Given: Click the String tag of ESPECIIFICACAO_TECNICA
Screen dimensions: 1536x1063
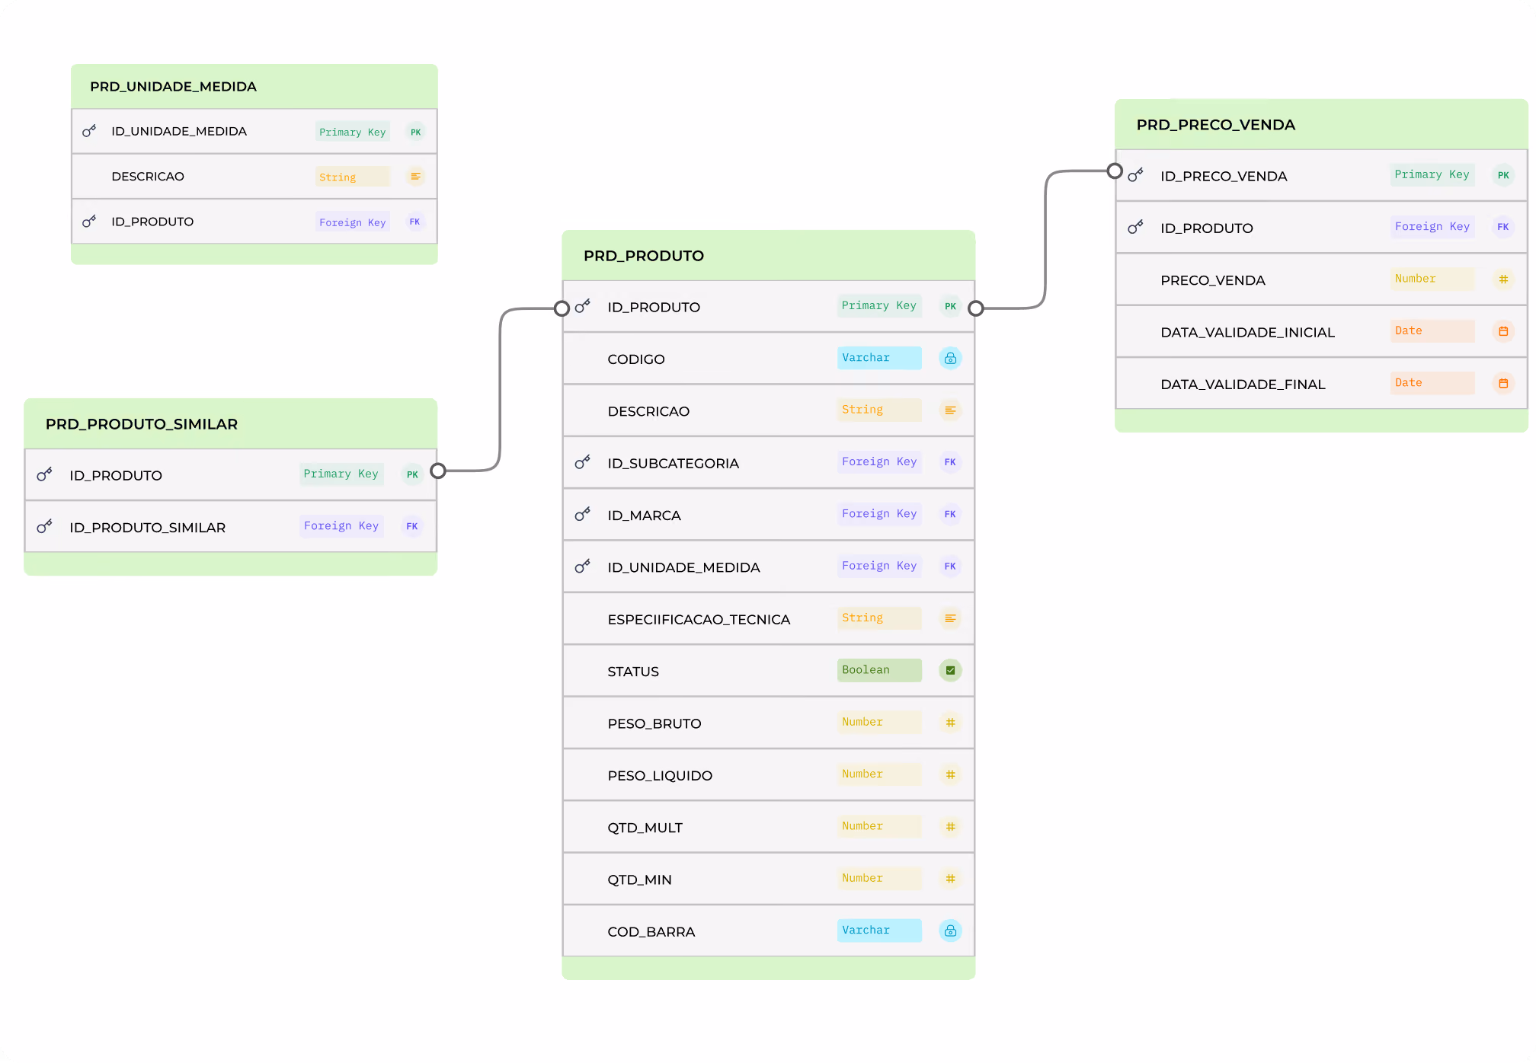Looking at the screenshot, I should [x=879, y=618].
